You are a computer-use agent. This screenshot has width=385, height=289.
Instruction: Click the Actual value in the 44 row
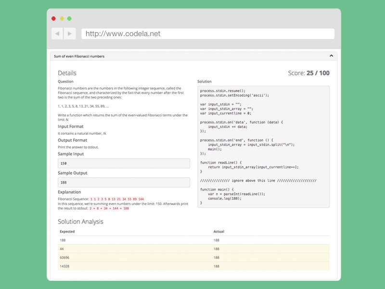click(216, 249)
